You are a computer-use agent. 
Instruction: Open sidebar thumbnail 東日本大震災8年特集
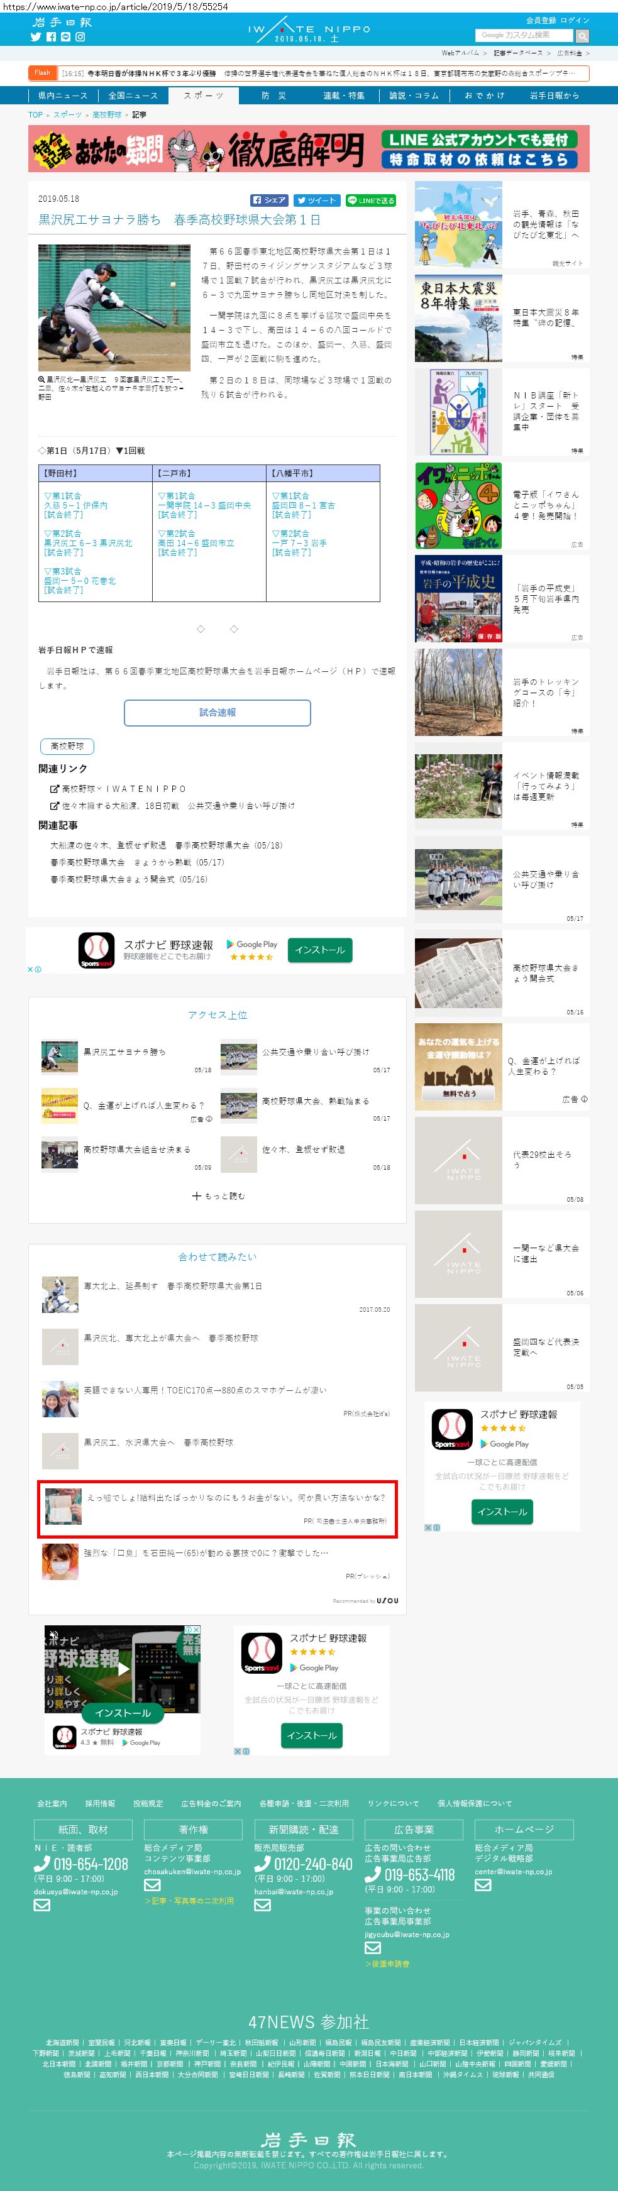click(459, 318)
